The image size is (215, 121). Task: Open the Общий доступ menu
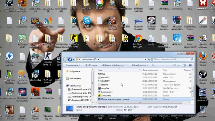click(x=140, y=65)
